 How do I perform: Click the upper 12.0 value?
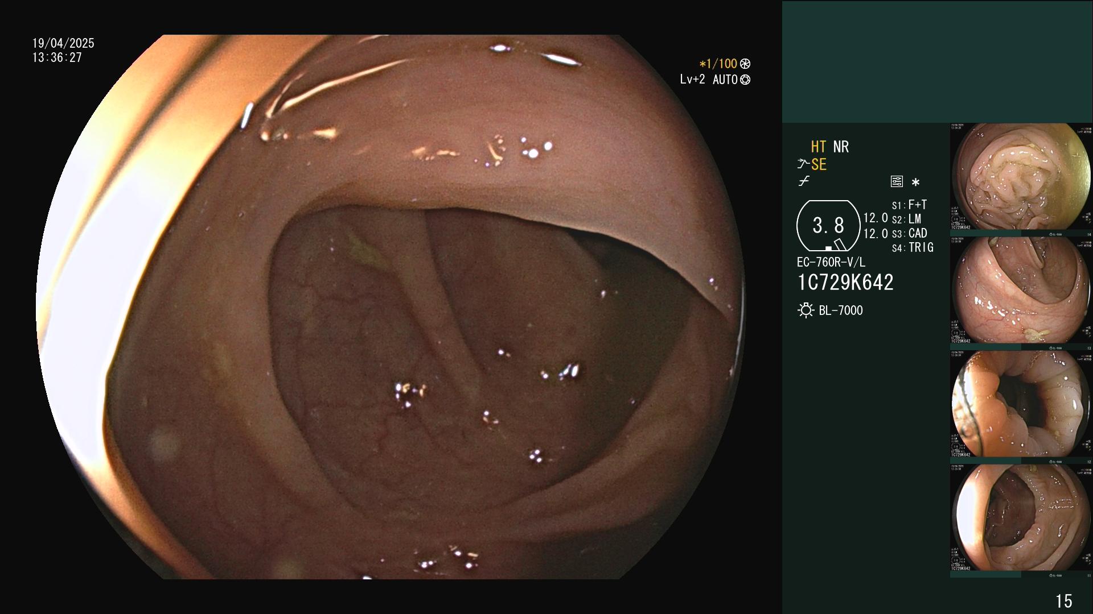pyautogui.click(x=876, y=218)
